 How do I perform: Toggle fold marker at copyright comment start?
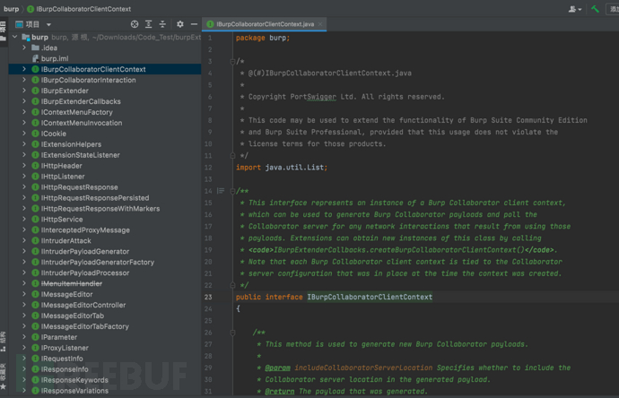tap(231, 61)
